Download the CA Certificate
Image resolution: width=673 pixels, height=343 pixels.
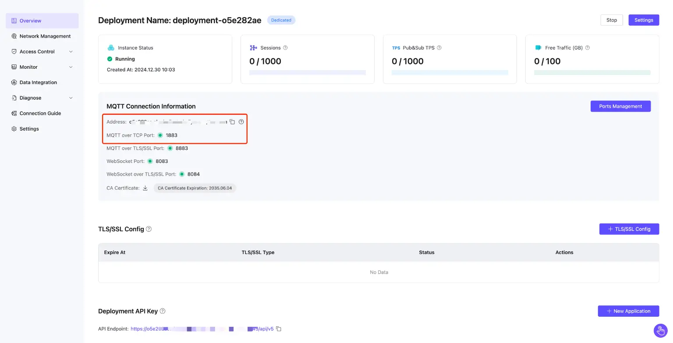pyautogui.click(x=145, y=187)
